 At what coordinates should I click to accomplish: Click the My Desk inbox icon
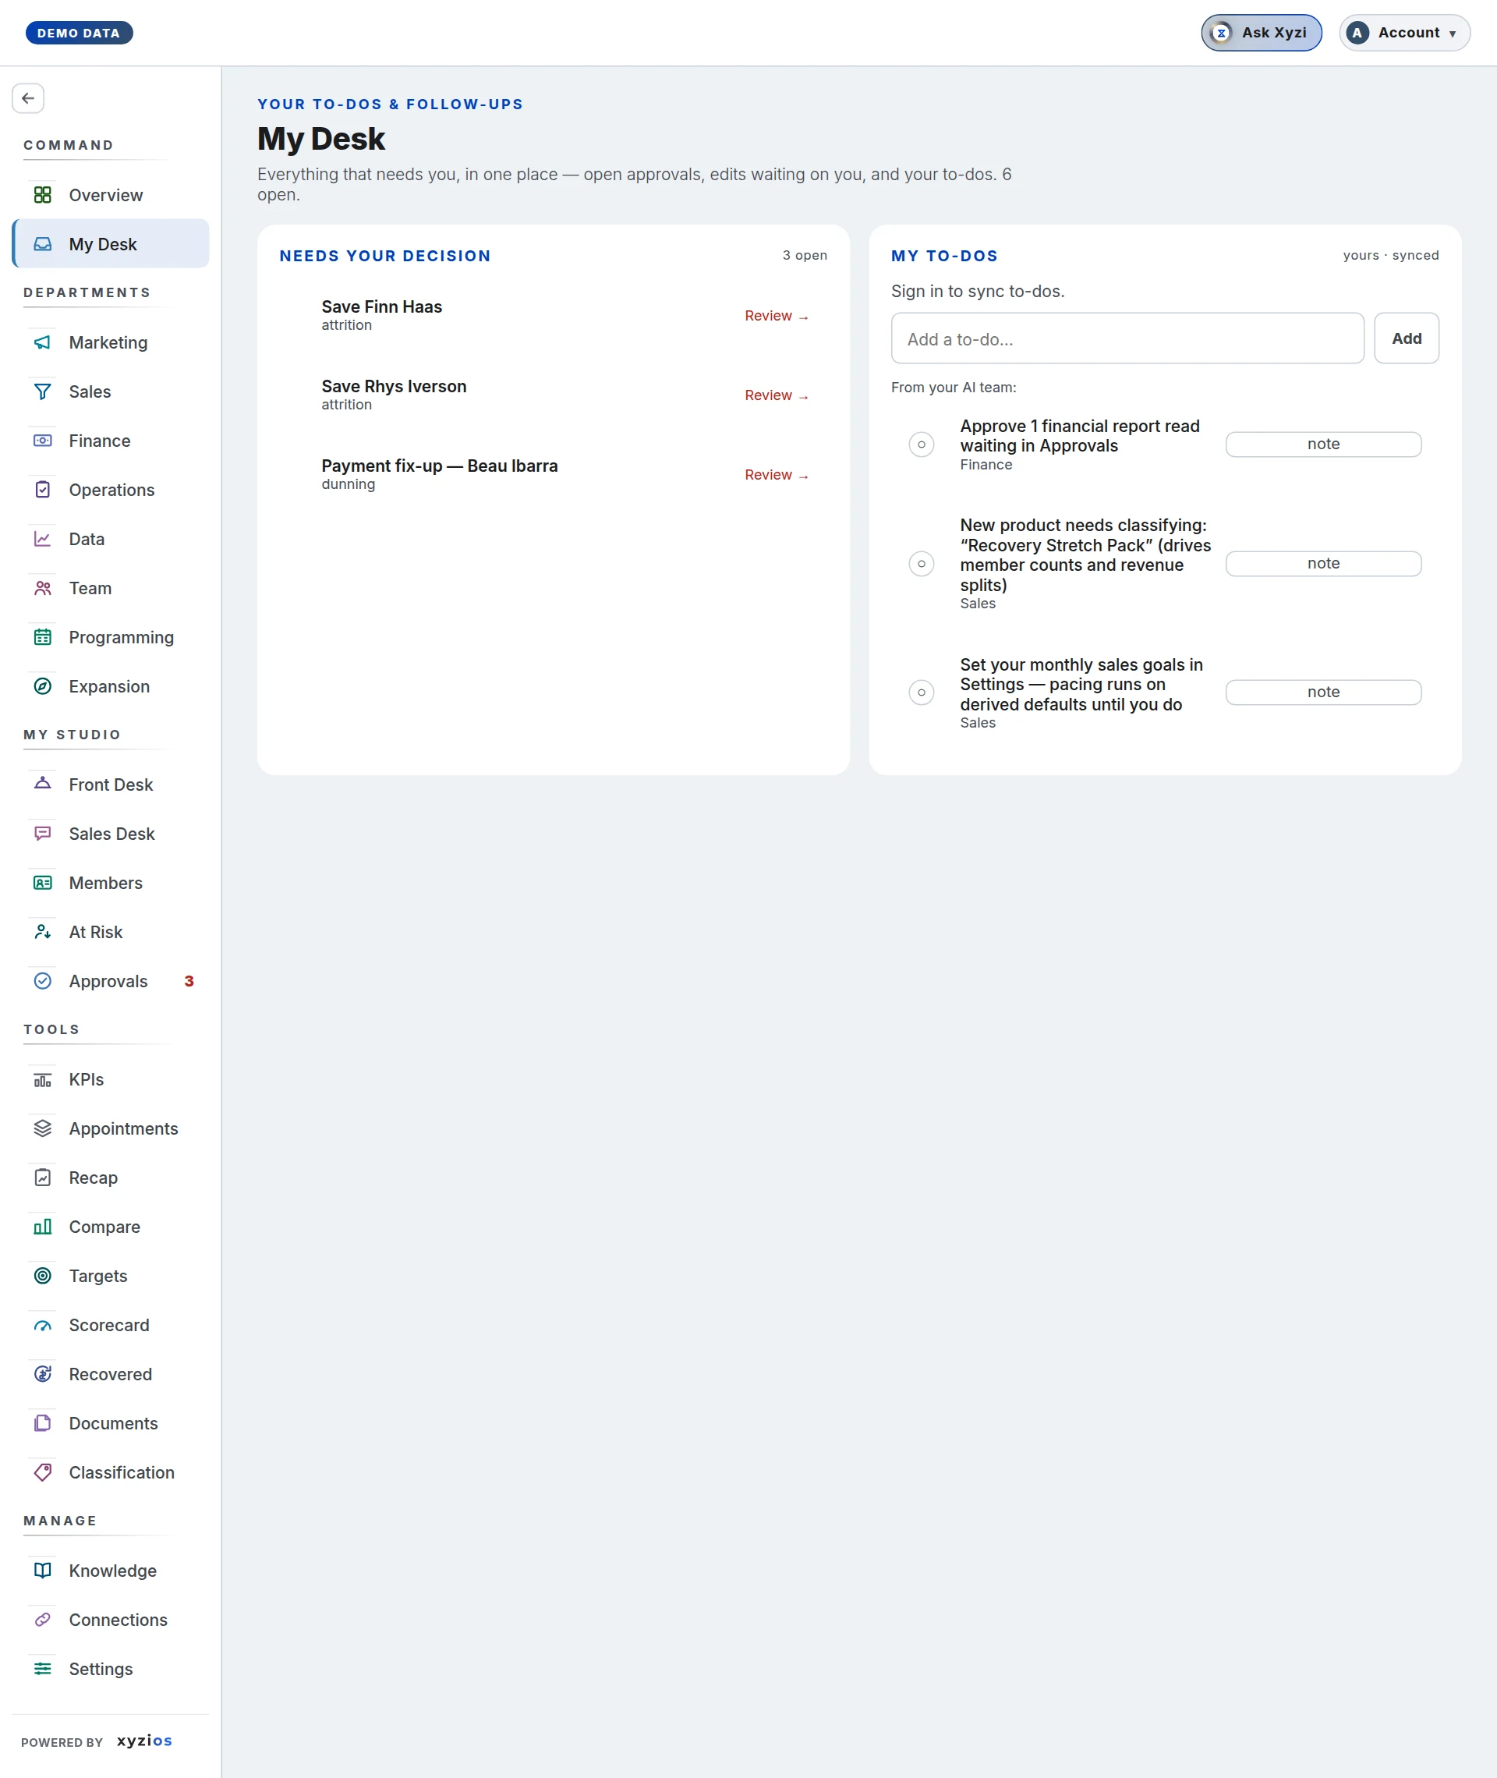(x=42, y=244)
